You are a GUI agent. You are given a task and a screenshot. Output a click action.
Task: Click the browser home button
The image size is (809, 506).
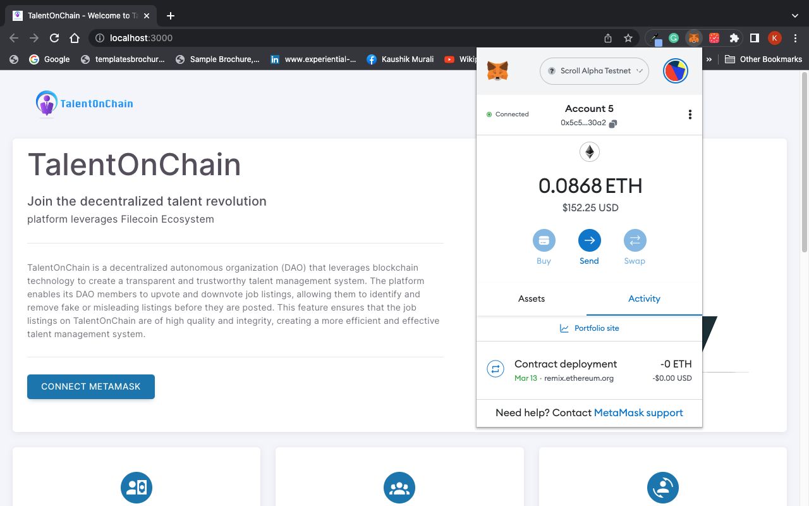click(75, 38)
